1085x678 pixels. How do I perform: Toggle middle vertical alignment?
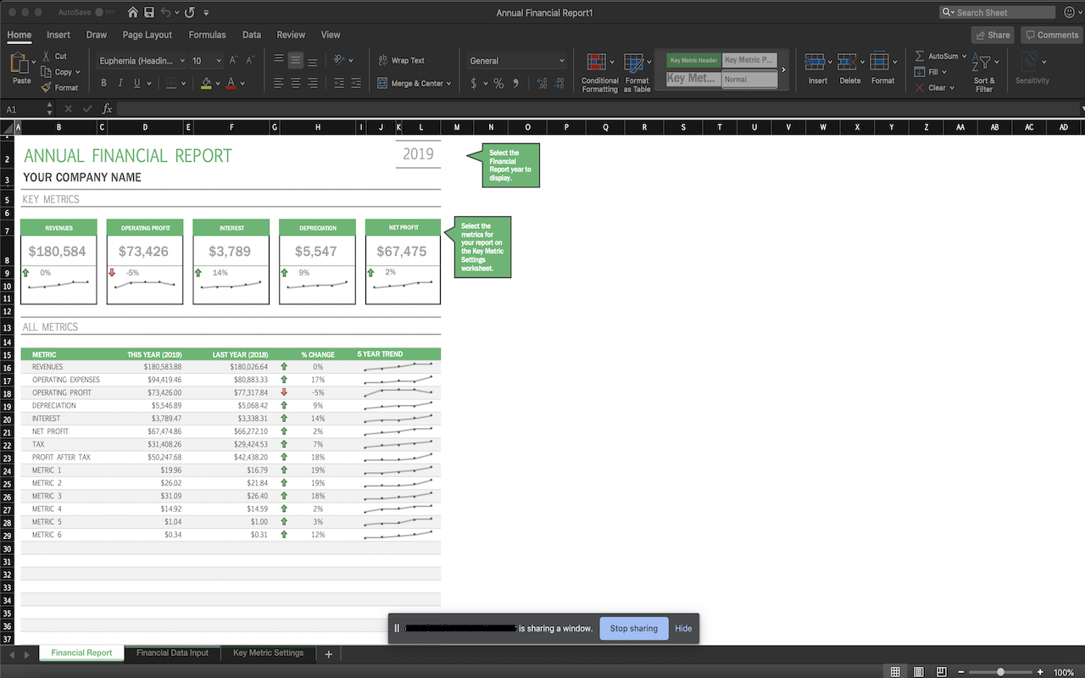coord(296,60)
